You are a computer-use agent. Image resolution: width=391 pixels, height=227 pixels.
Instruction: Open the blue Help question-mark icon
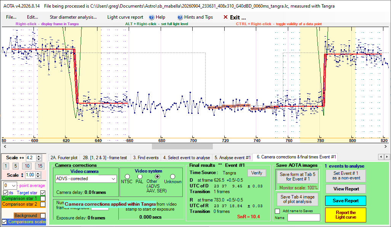pyautogui.click(x=152, y=17)
